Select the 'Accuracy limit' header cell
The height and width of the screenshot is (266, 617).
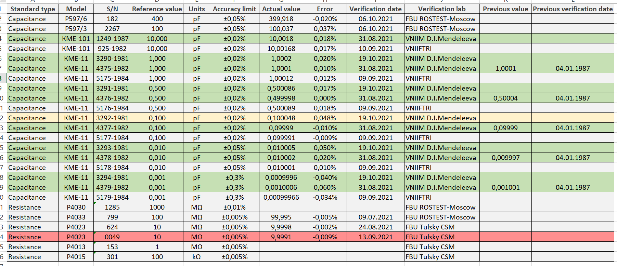pyautogui.click(x=234, y=9)
